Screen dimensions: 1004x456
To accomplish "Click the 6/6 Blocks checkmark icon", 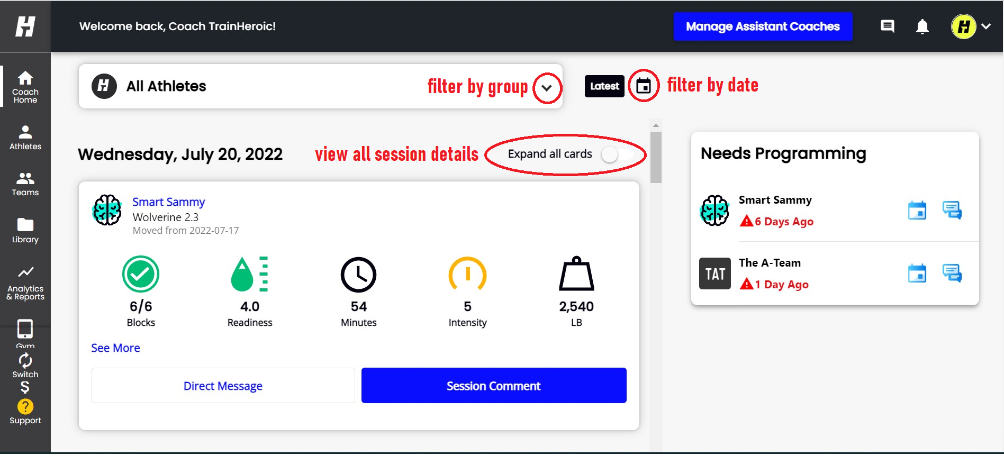I will click(141, 274).
